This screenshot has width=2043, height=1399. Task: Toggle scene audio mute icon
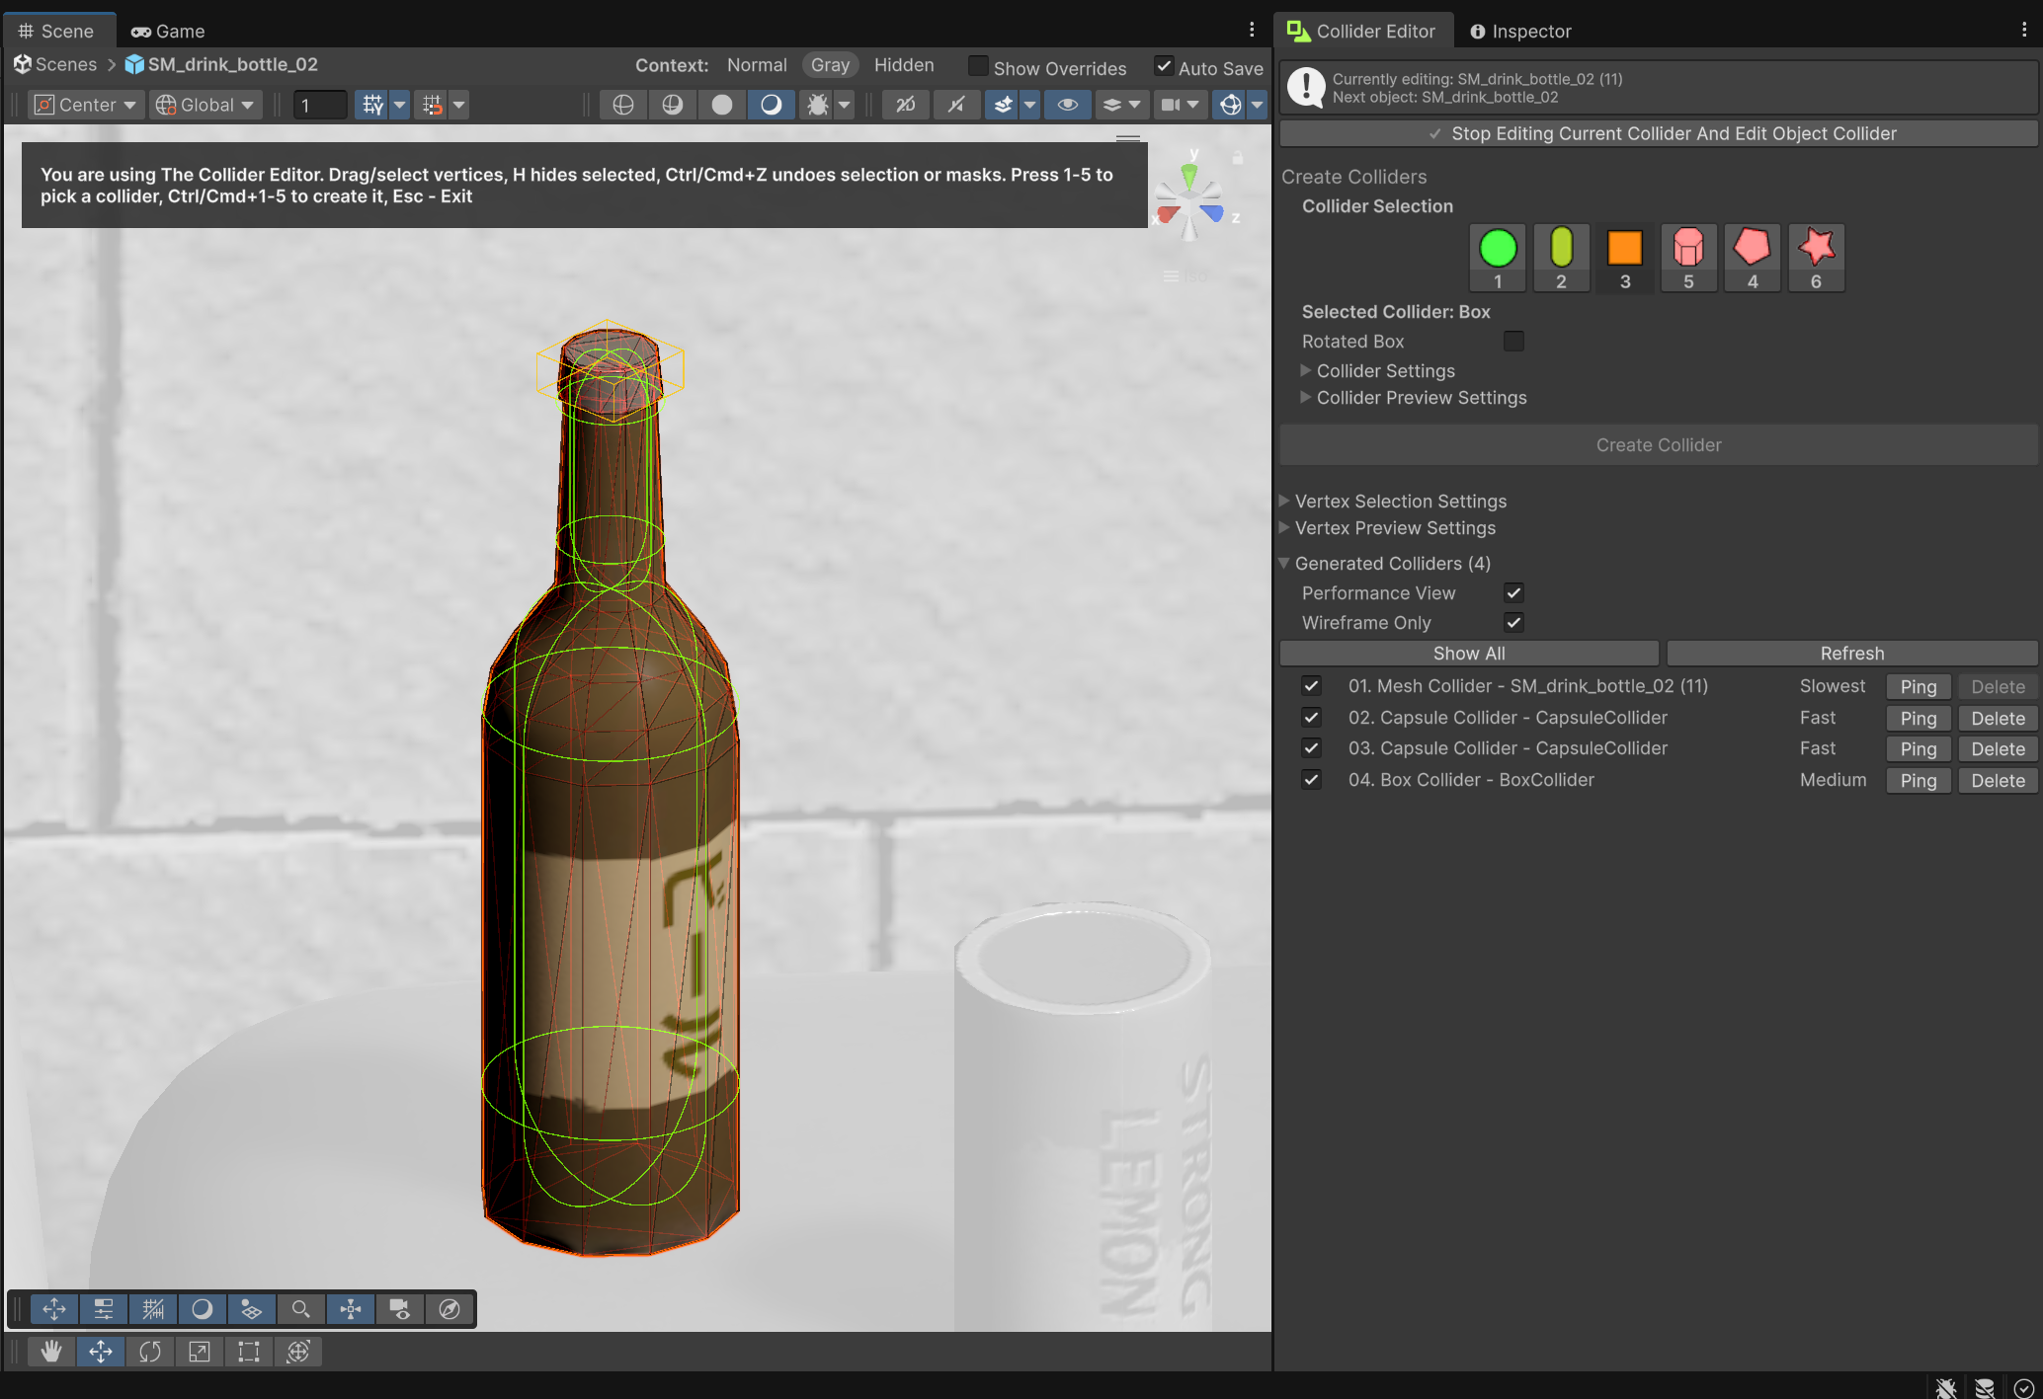[x=956, y=105]
